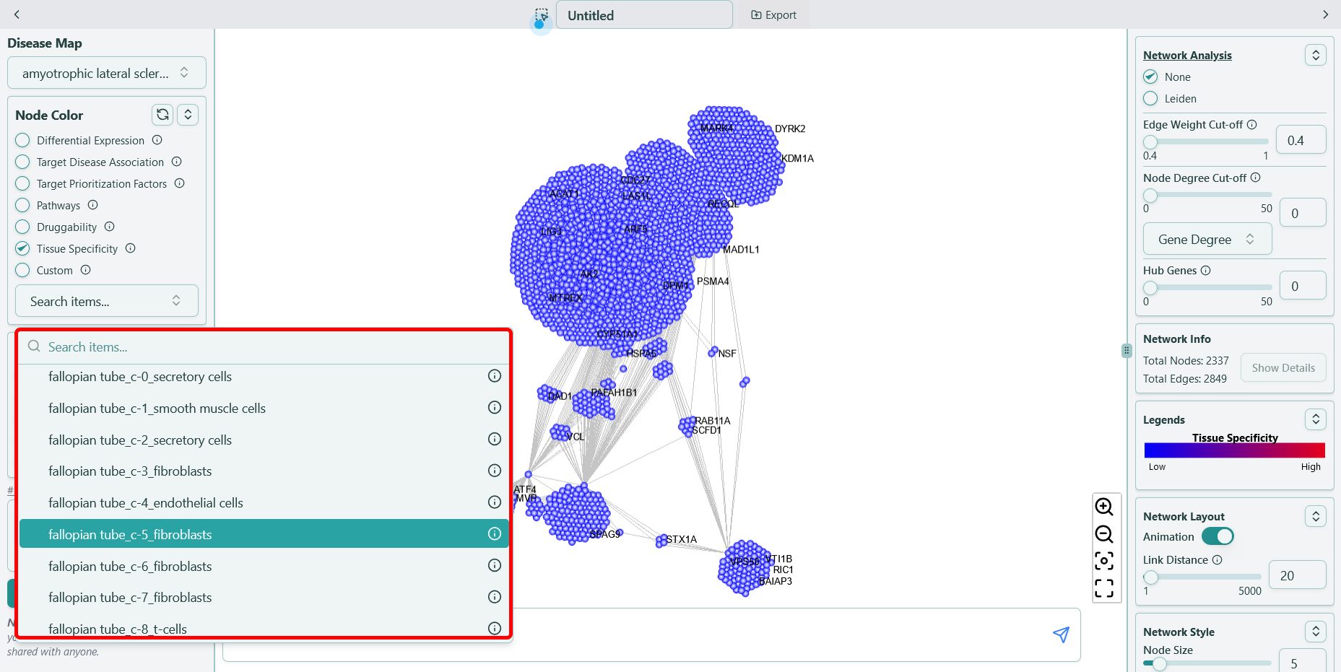The height and width of the screenshot is (672, 1341).
Task: Disable the Animation toggle in Network Layout
Action: (x=1218, y=536)
